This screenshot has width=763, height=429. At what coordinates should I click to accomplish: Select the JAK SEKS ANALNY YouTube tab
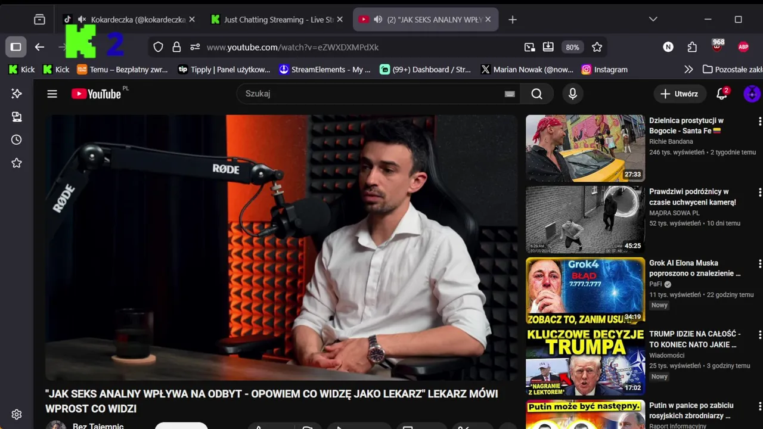pyautogui.click(x=426, y=20)
